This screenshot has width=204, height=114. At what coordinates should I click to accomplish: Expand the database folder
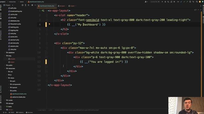coord(5,53)
